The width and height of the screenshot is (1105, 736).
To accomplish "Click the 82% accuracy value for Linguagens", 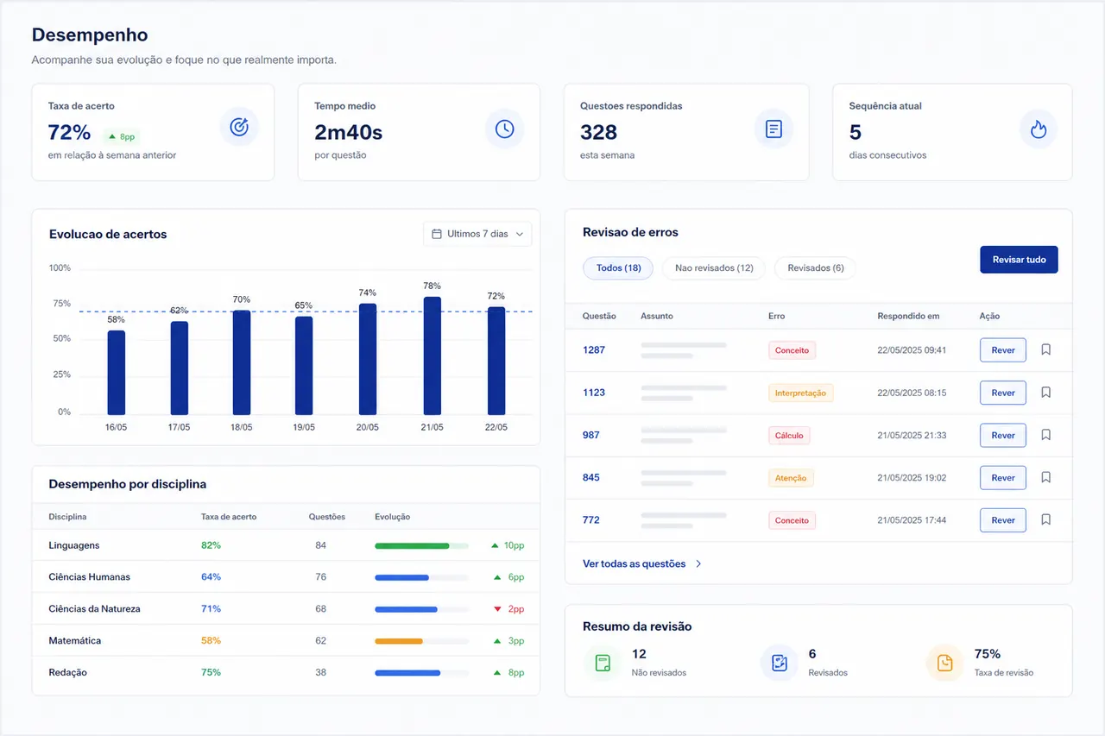I will click(x=211, y=545).
